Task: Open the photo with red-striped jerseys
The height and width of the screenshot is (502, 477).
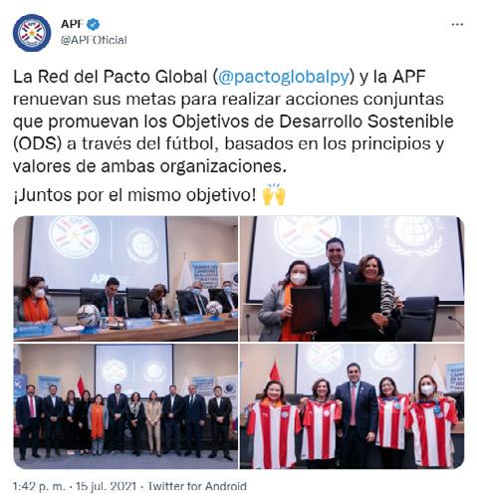Action: (x=352, y=406)
